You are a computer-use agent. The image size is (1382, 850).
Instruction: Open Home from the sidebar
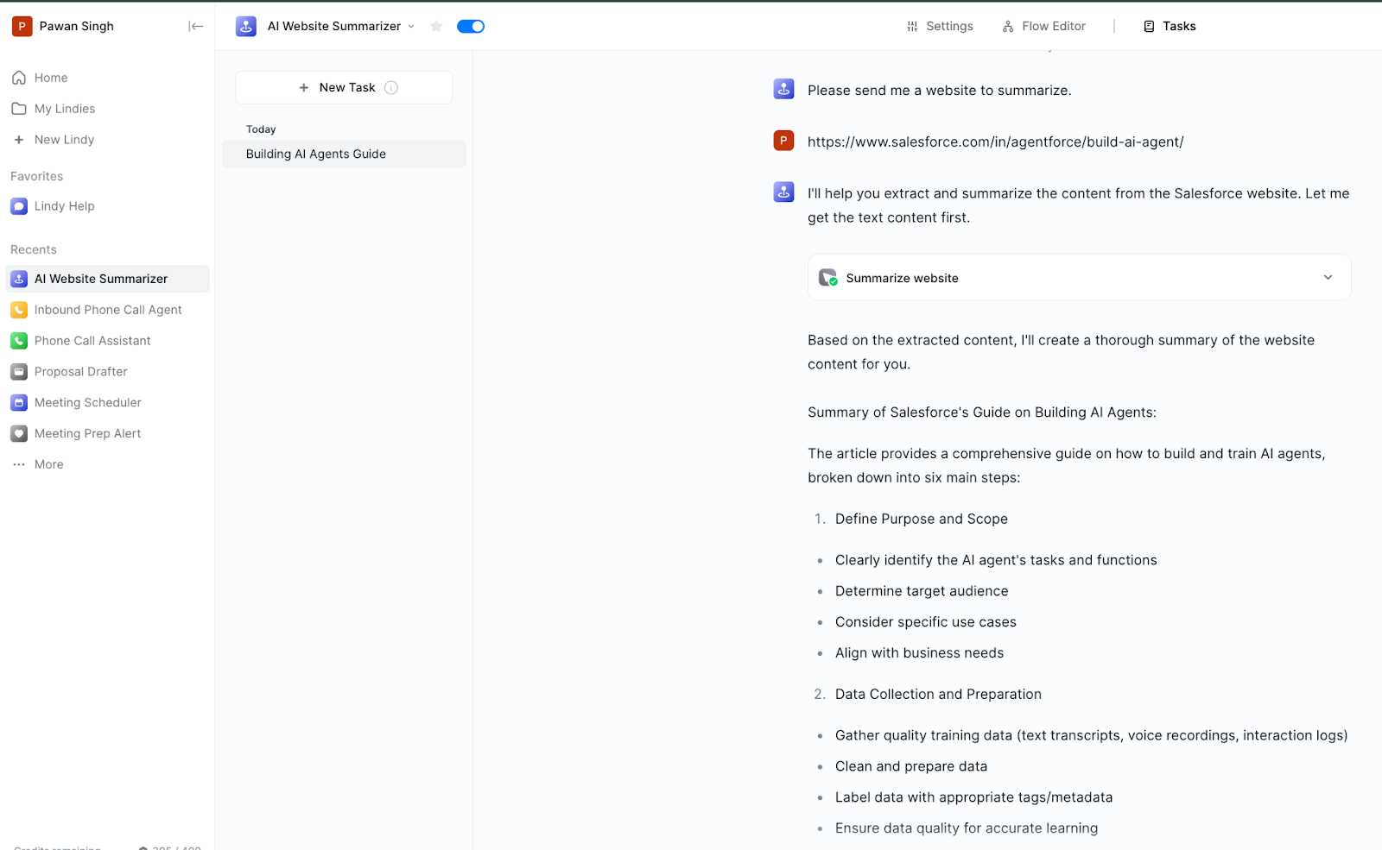[51, 78]
